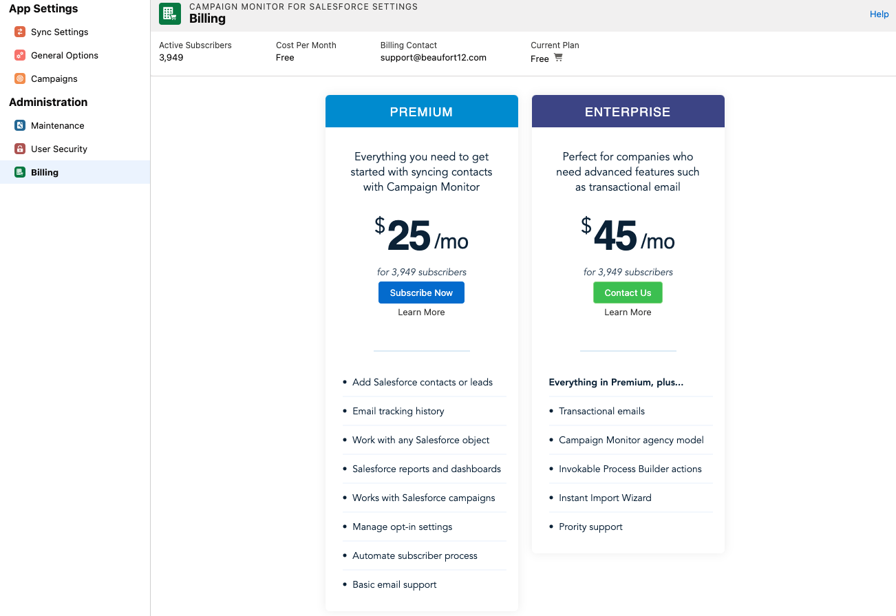
Task: Click the ENTERPRISE plan header
Action: (628, 111)
